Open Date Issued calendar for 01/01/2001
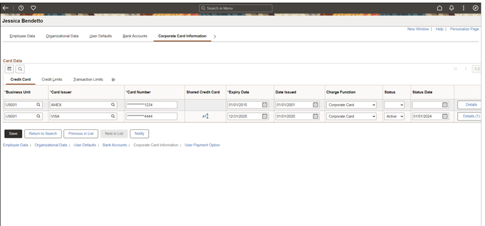The width and height of the screenshot is (485, 226). pos(316,105)
